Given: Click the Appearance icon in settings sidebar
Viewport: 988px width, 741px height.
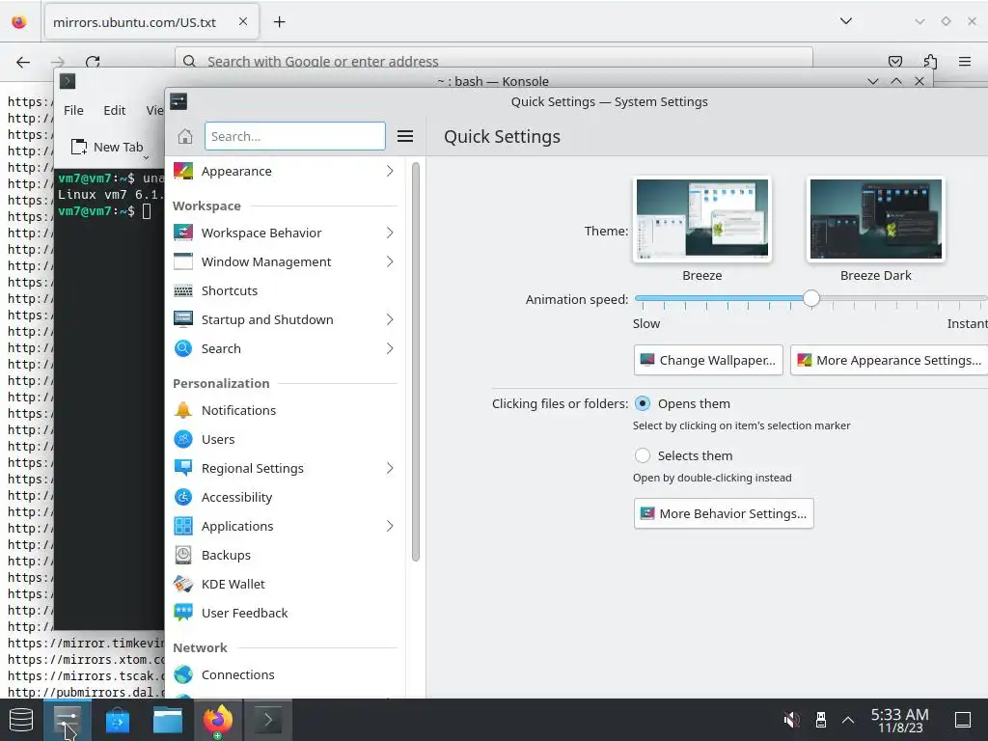Looking at the screenshot, I should [183, 172].
